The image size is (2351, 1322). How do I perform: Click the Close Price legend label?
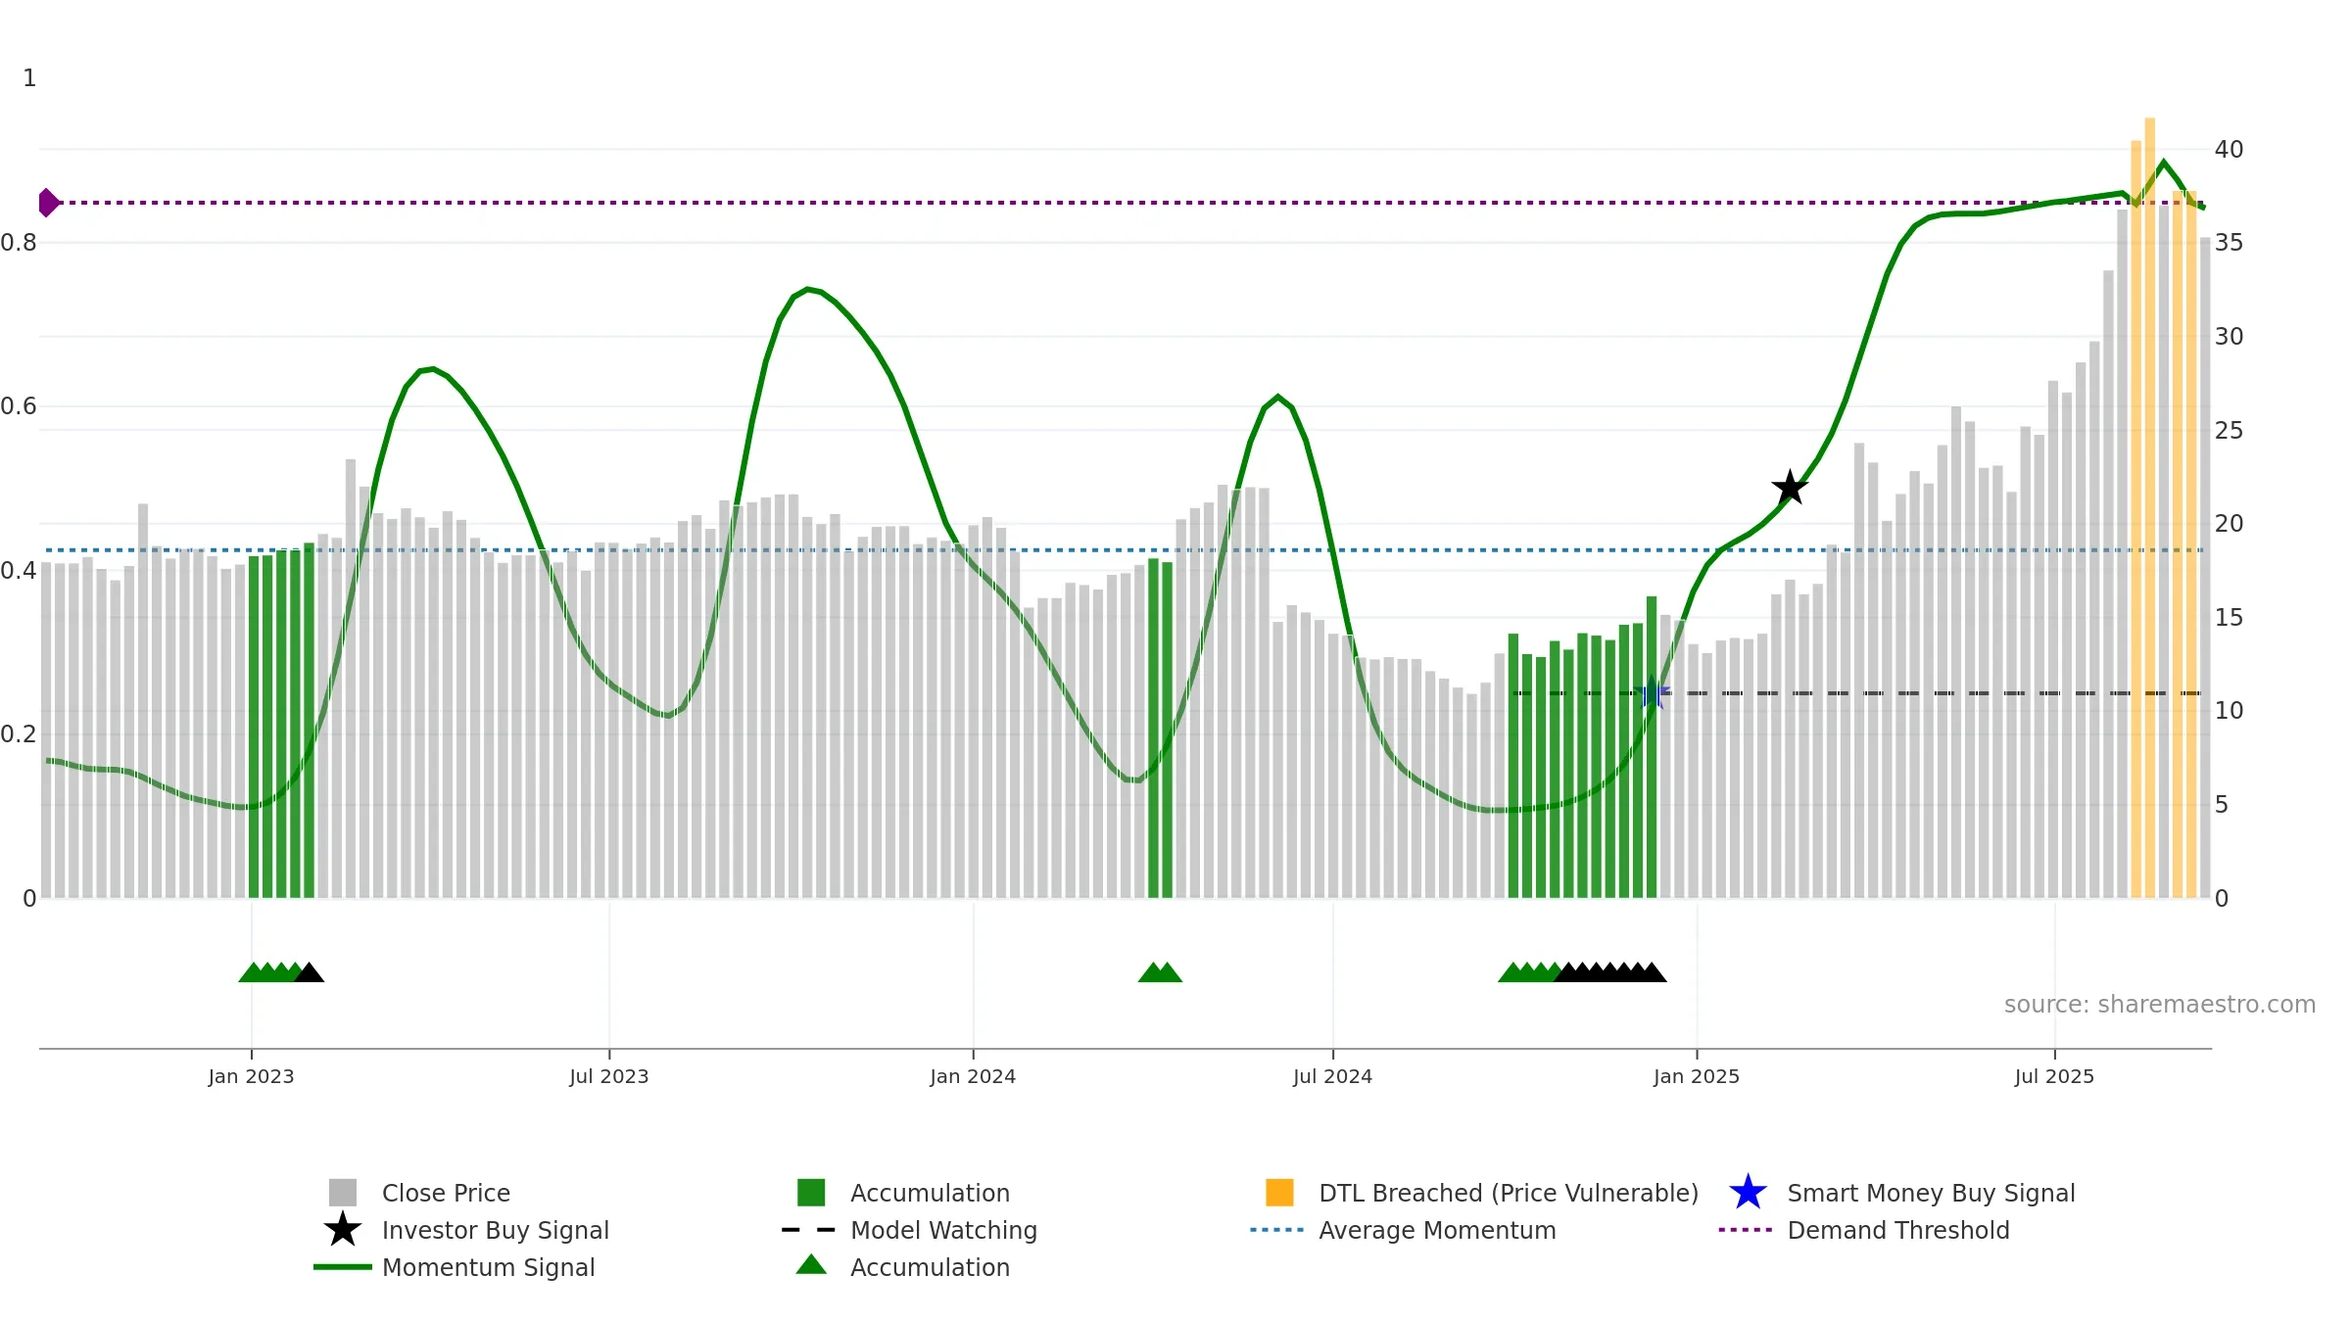(446, 1193)
